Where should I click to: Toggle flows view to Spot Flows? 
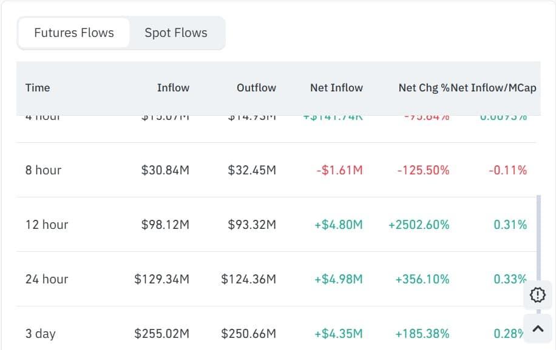(175, 33)
